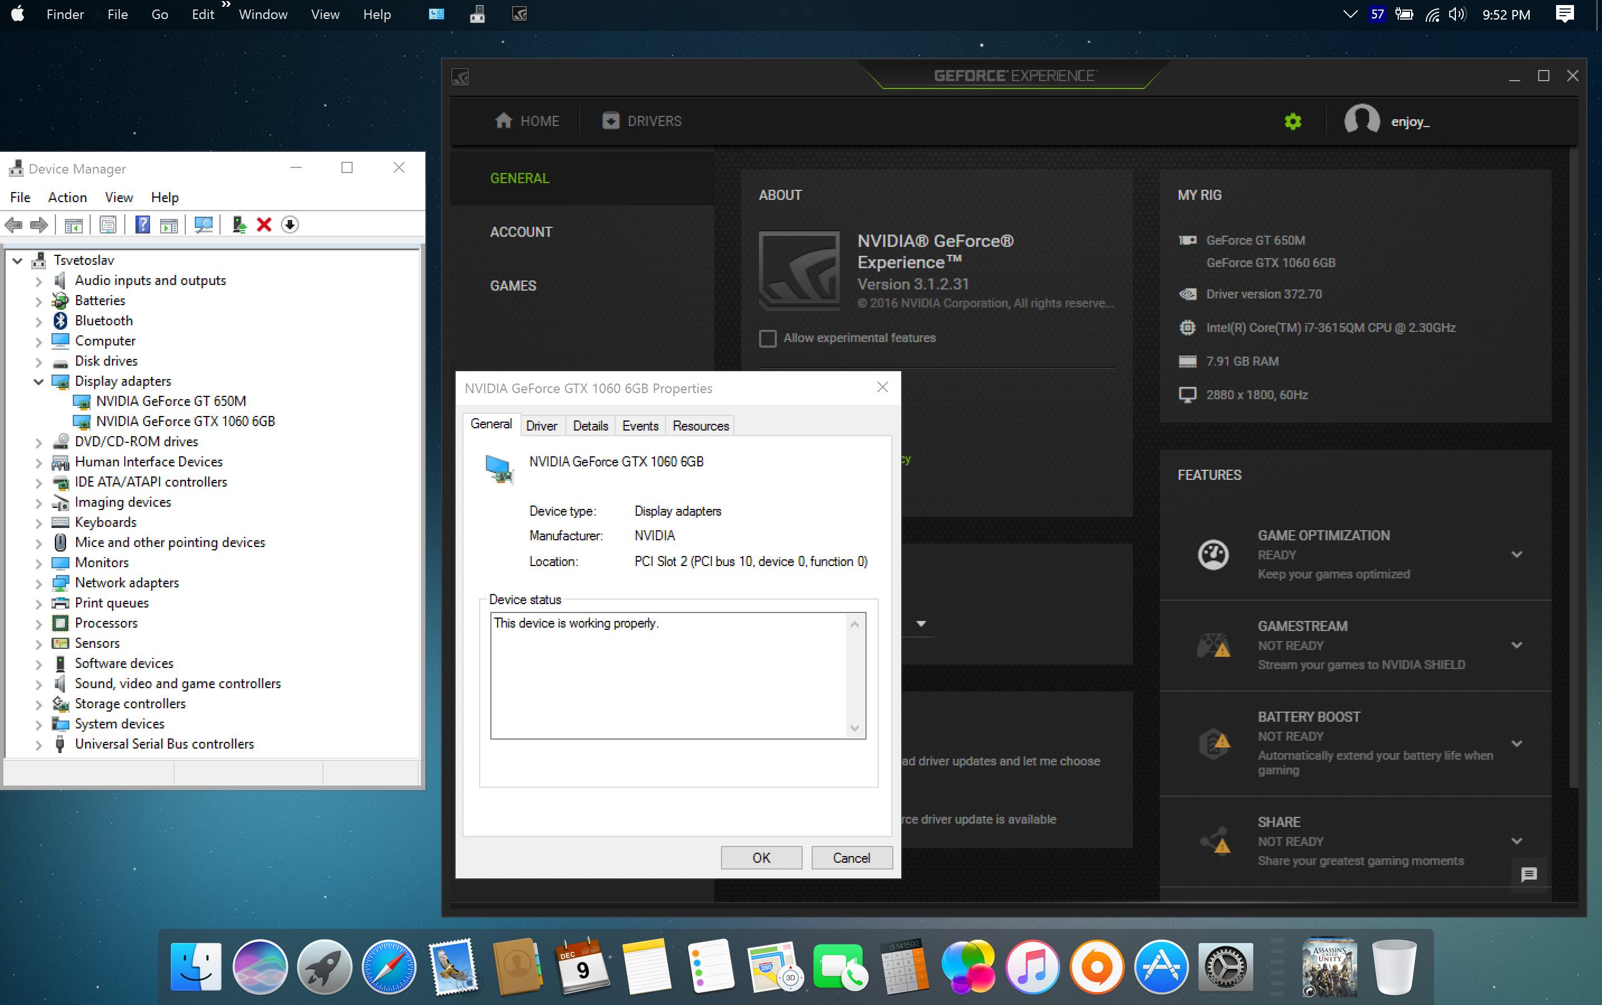Select GAMES in GeForce Experience sidebar
The width and height of the screenshot is (1602, 1005).
513,286
